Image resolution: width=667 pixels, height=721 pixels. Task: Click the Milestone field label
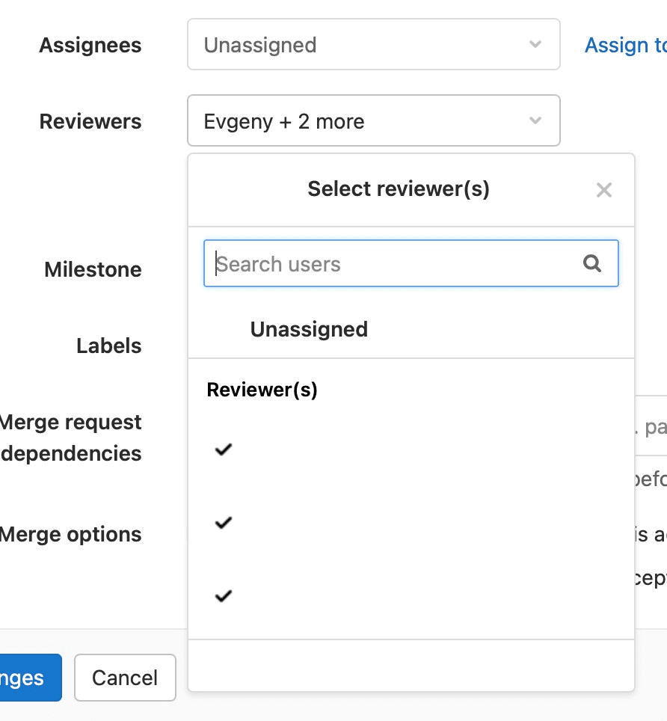[93, 269]
